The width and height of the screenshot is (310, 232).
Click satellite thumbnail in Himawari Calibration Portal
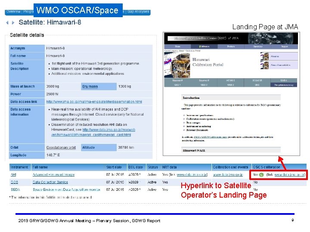(x=177, y=65)
